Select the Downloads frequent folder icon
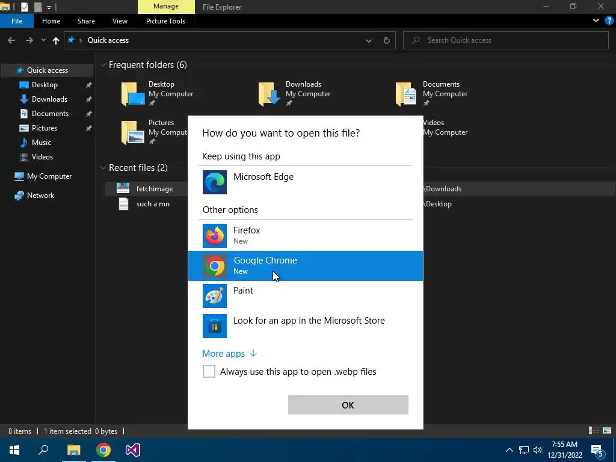Image resolution: width=616 pixels, height=462 pixels. [270, 94]
